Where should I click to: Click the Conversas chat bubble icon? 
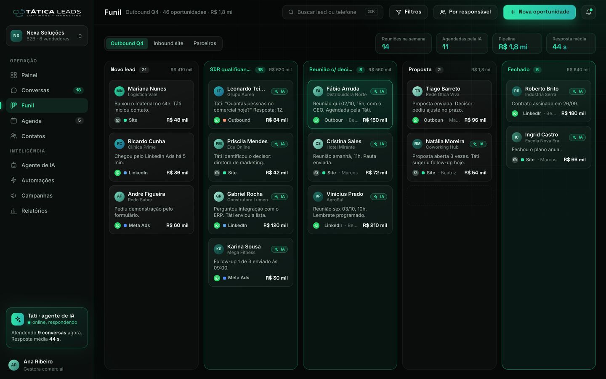(x=13, y=90)
